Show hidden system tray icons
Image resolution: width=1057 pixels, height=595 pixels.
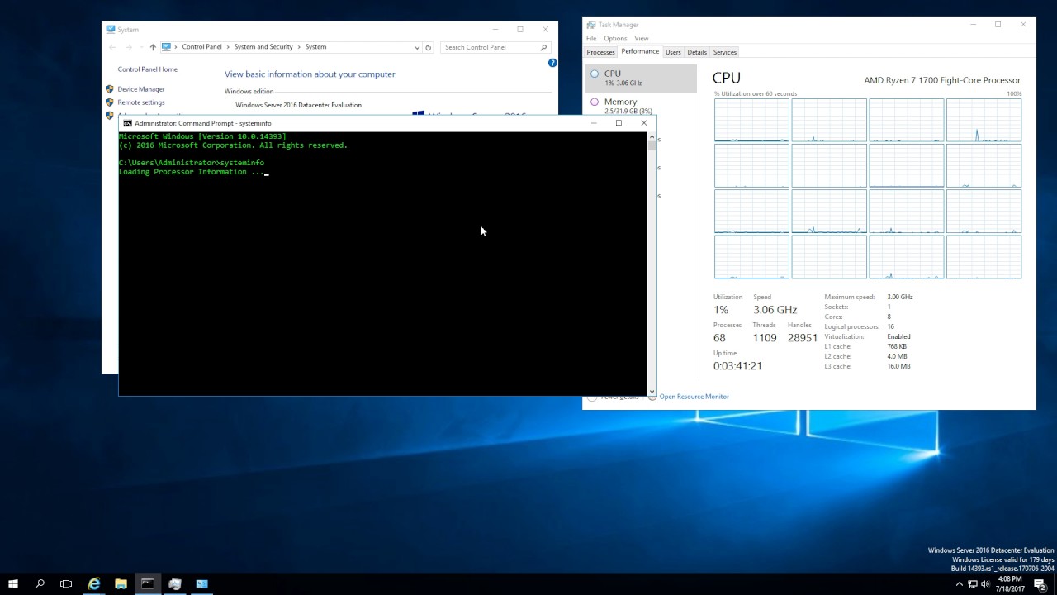tap(959, 584)
